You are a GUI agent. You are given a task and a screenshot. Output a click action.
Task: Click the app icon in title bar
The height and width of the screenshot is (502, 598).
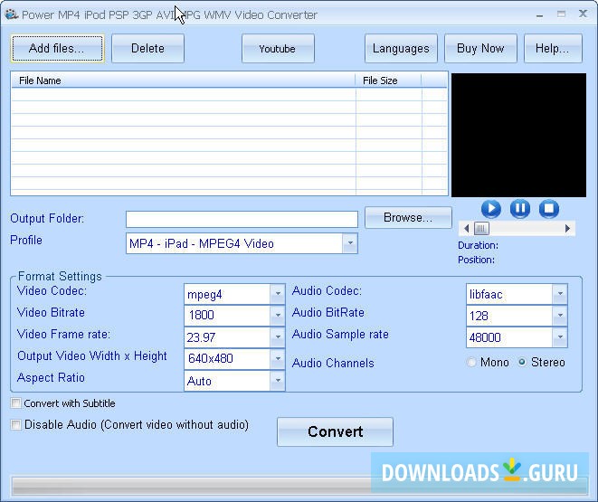click(11, 14)
